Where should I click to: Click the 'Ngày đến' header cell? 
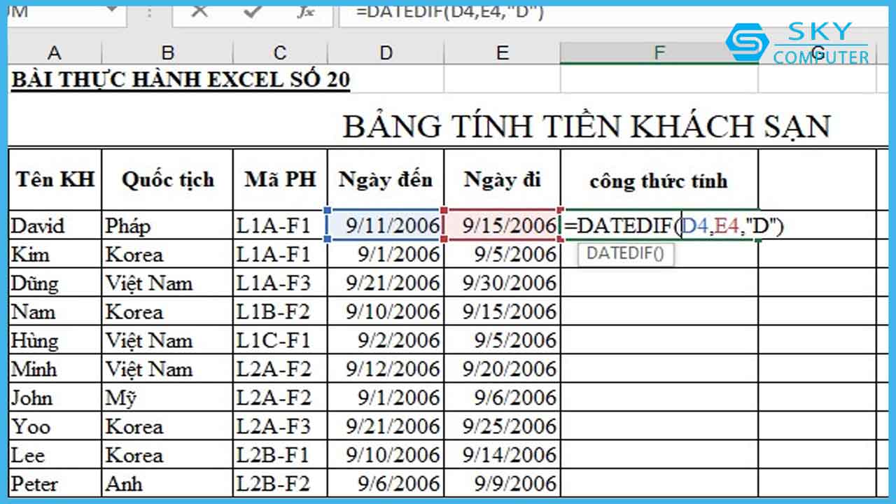coord(386,179)
